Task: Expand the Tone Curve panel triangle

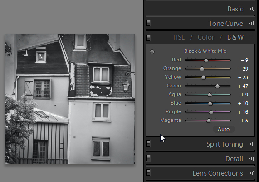Action: [x=252, y=23]
